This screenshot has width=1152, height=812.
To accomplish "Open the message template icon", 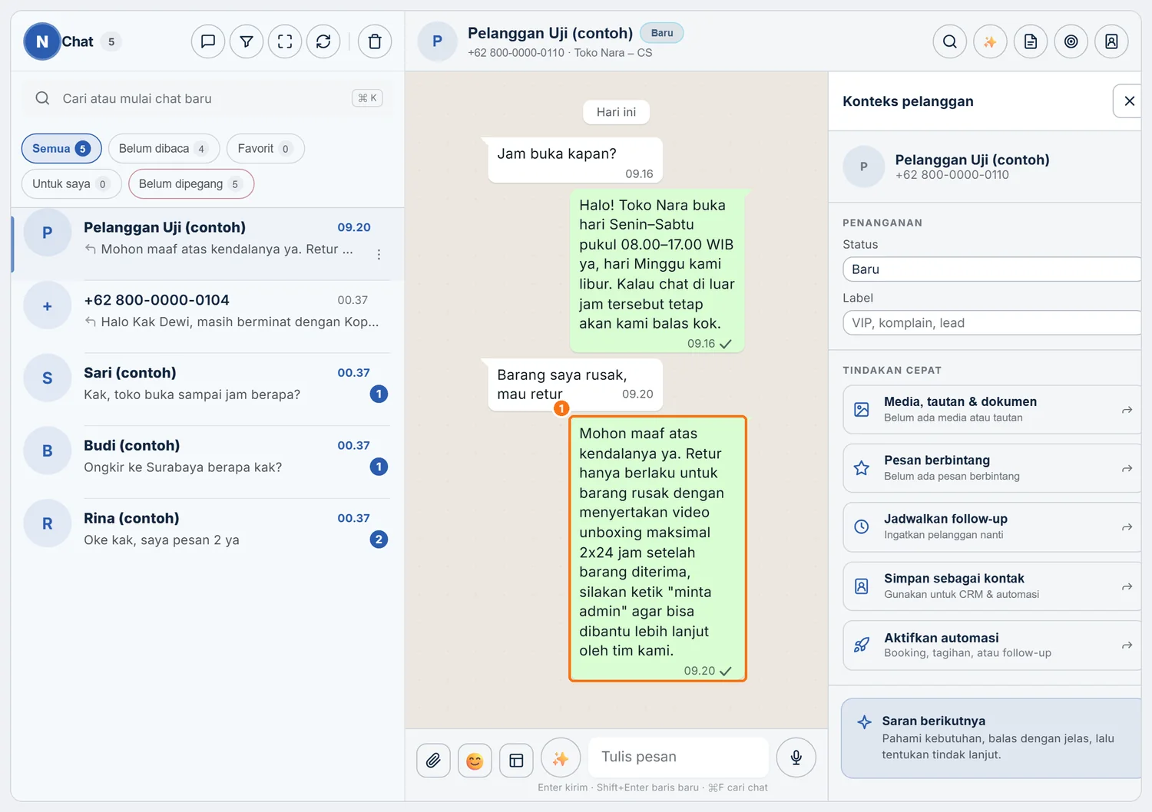I will click(x=516, y=760).
